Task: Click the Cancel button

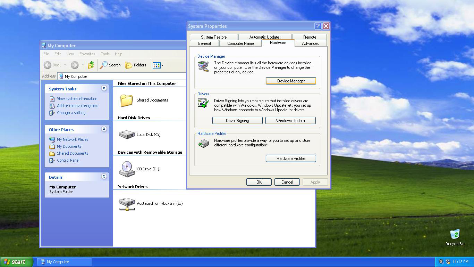Action: [x=287, y=182]
